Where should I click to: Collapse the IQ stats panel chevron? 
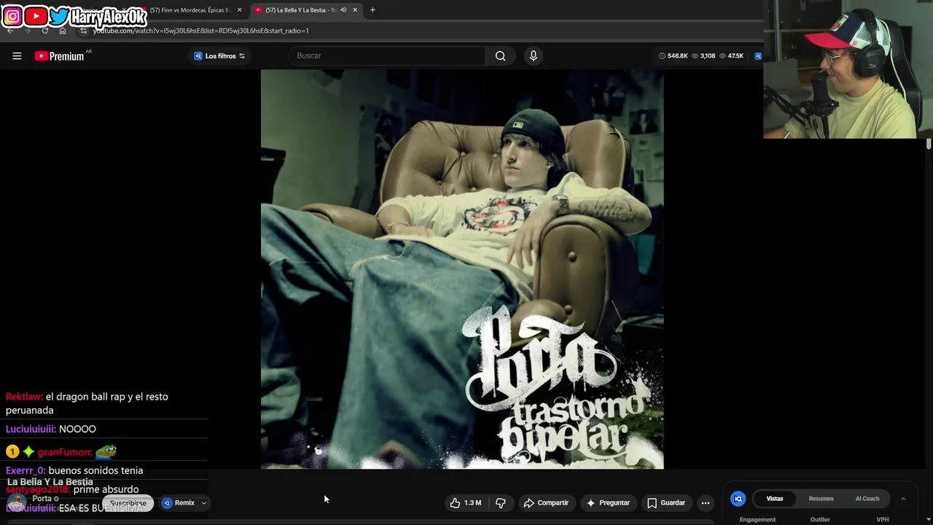(903, 499)
